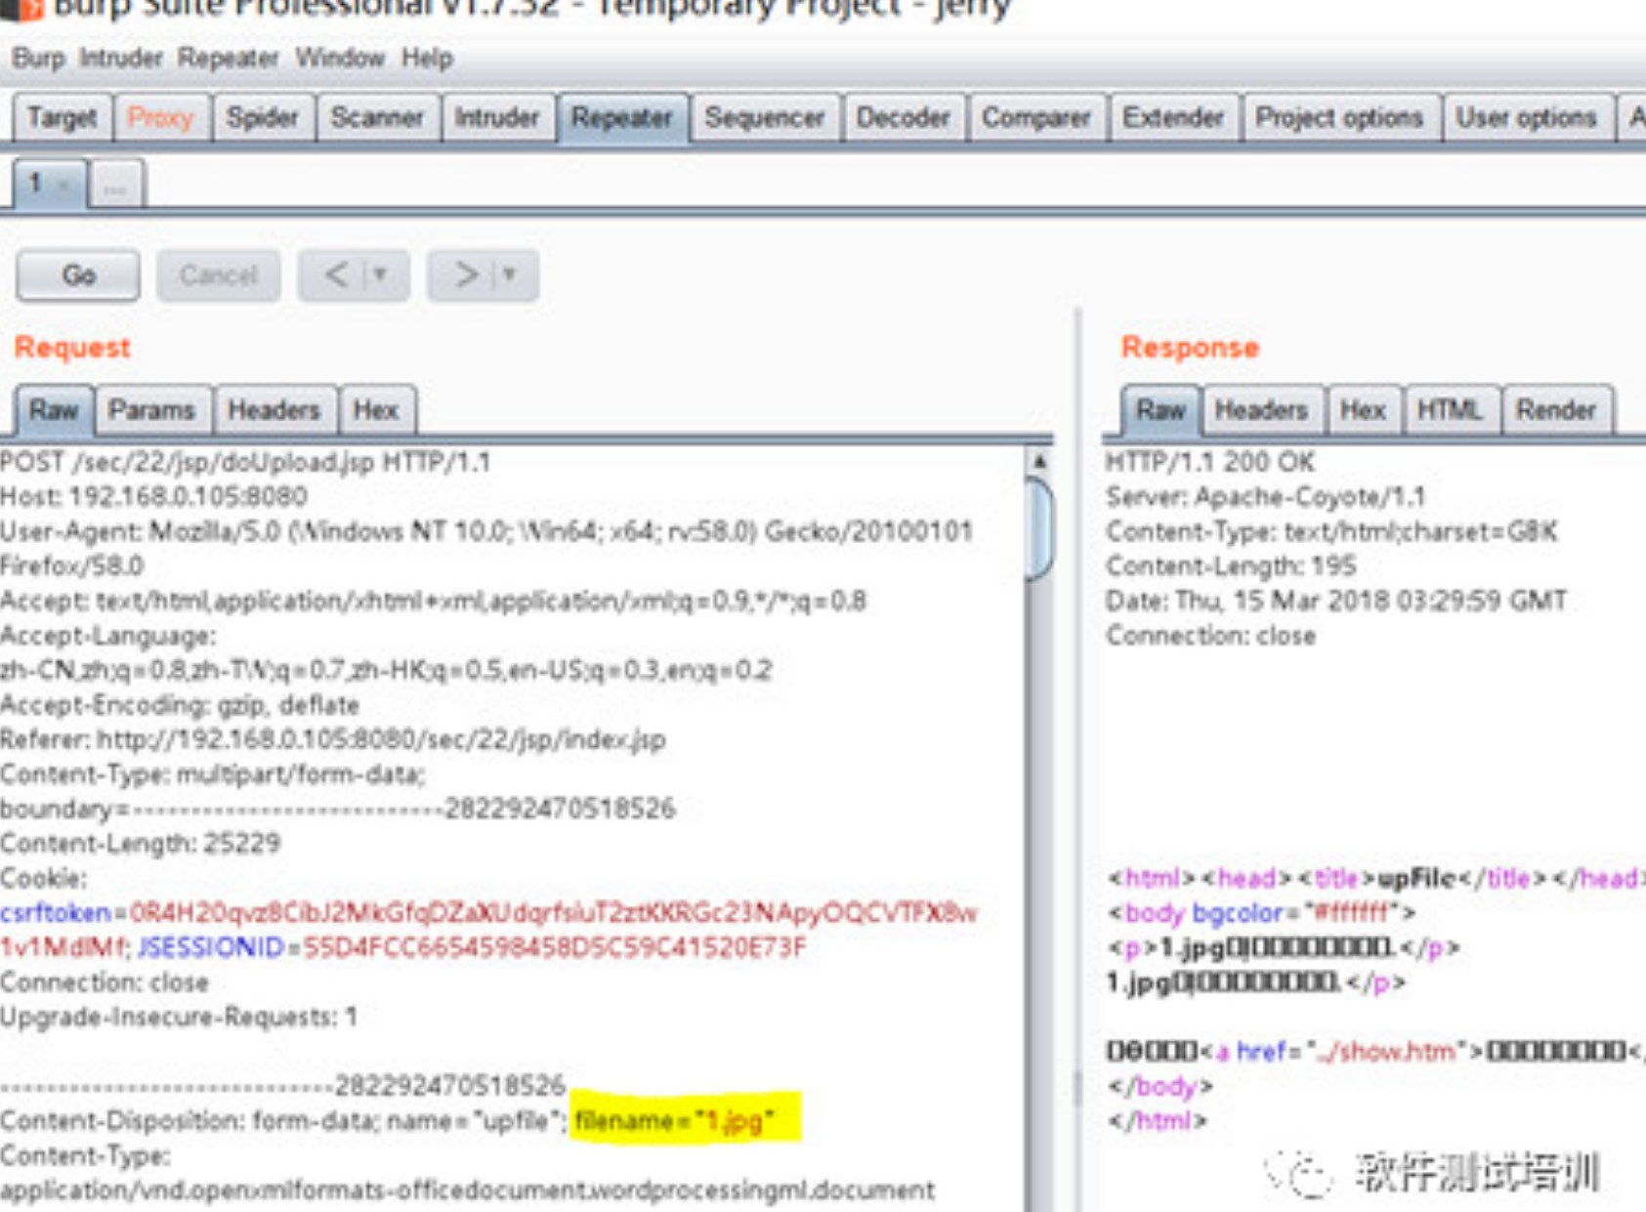The width and height of the screenshot is (1646, 1212).
Task: Switch to the Intruder tool tab
Action: pyautogui.click(x=496, y=118)
